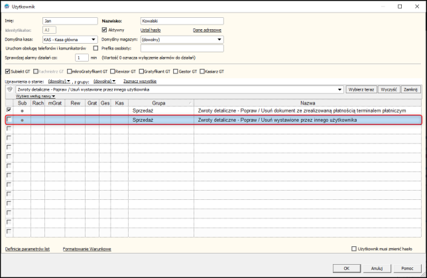The height and width of the screenshot is (278, 427).
Task: Click the alarm interval minutes field
Action: coord(82,58)
